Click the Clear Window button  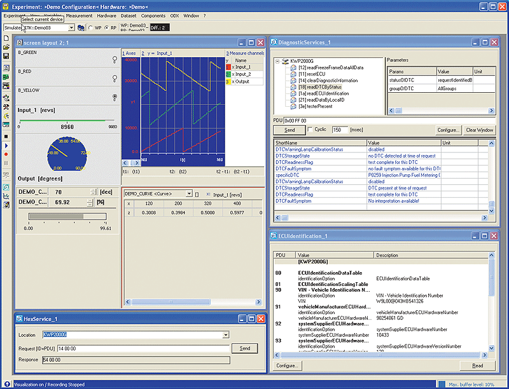(x=480, y=130)
